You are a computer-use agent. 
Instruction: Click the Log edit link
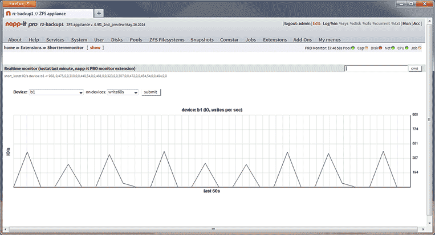pos(326,23)
